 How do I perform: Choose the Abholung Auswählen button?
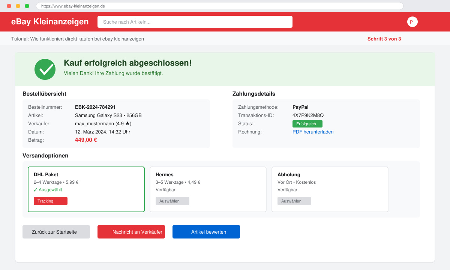(294, 201)
